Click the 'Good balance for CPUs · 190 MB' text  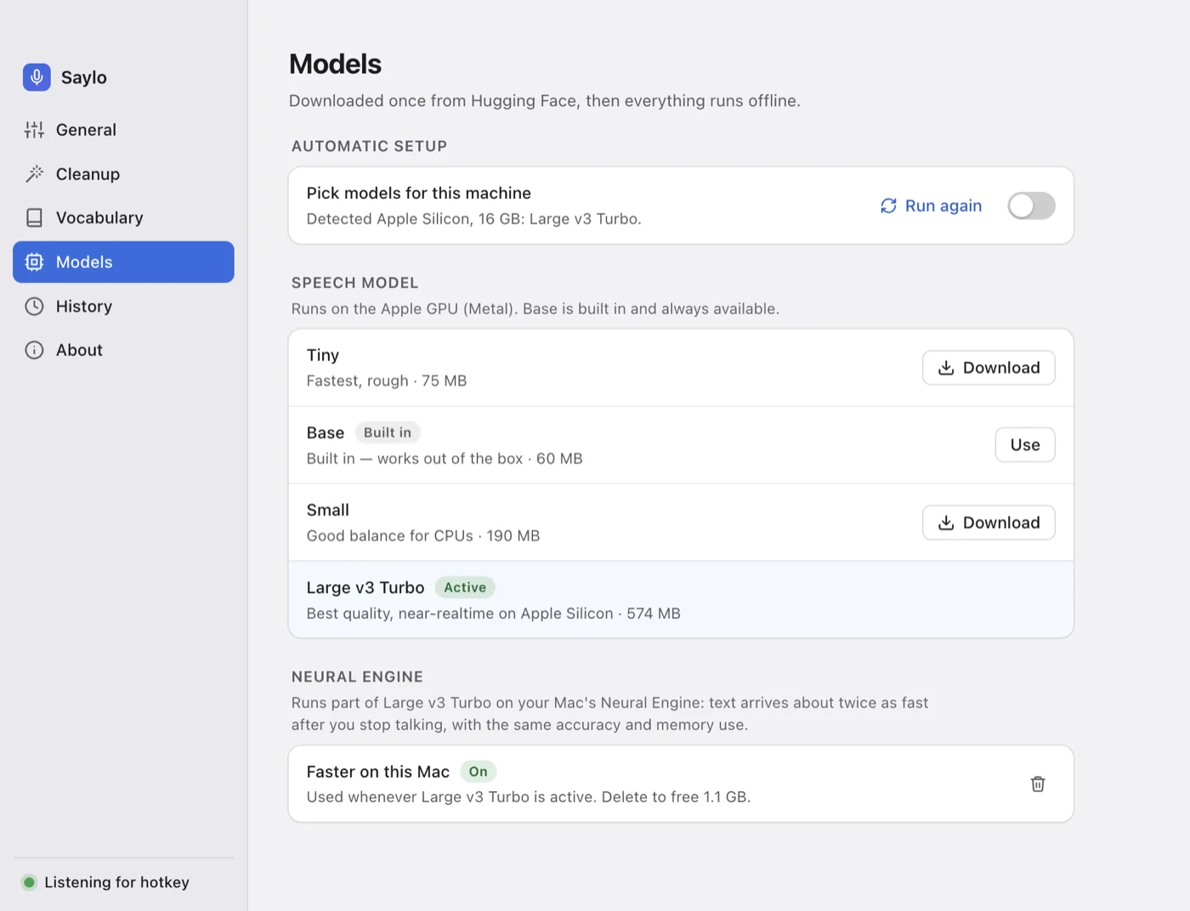(423, 536)
